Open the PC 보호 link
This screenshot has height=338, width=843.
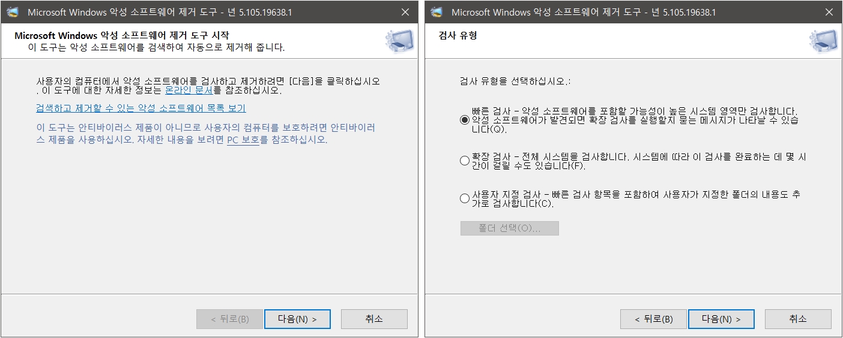[x=243, y=140]
